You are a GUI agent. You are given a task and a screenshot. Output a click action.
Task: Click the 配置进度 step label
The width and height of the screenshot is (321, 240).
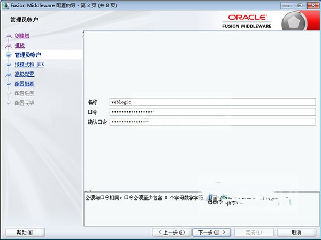(24, 93)
